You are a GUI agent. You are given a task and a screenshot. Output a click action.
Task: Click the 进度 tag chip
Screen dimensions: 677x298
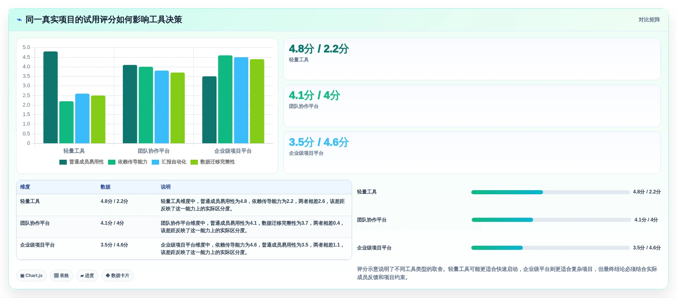pos(87,276)
